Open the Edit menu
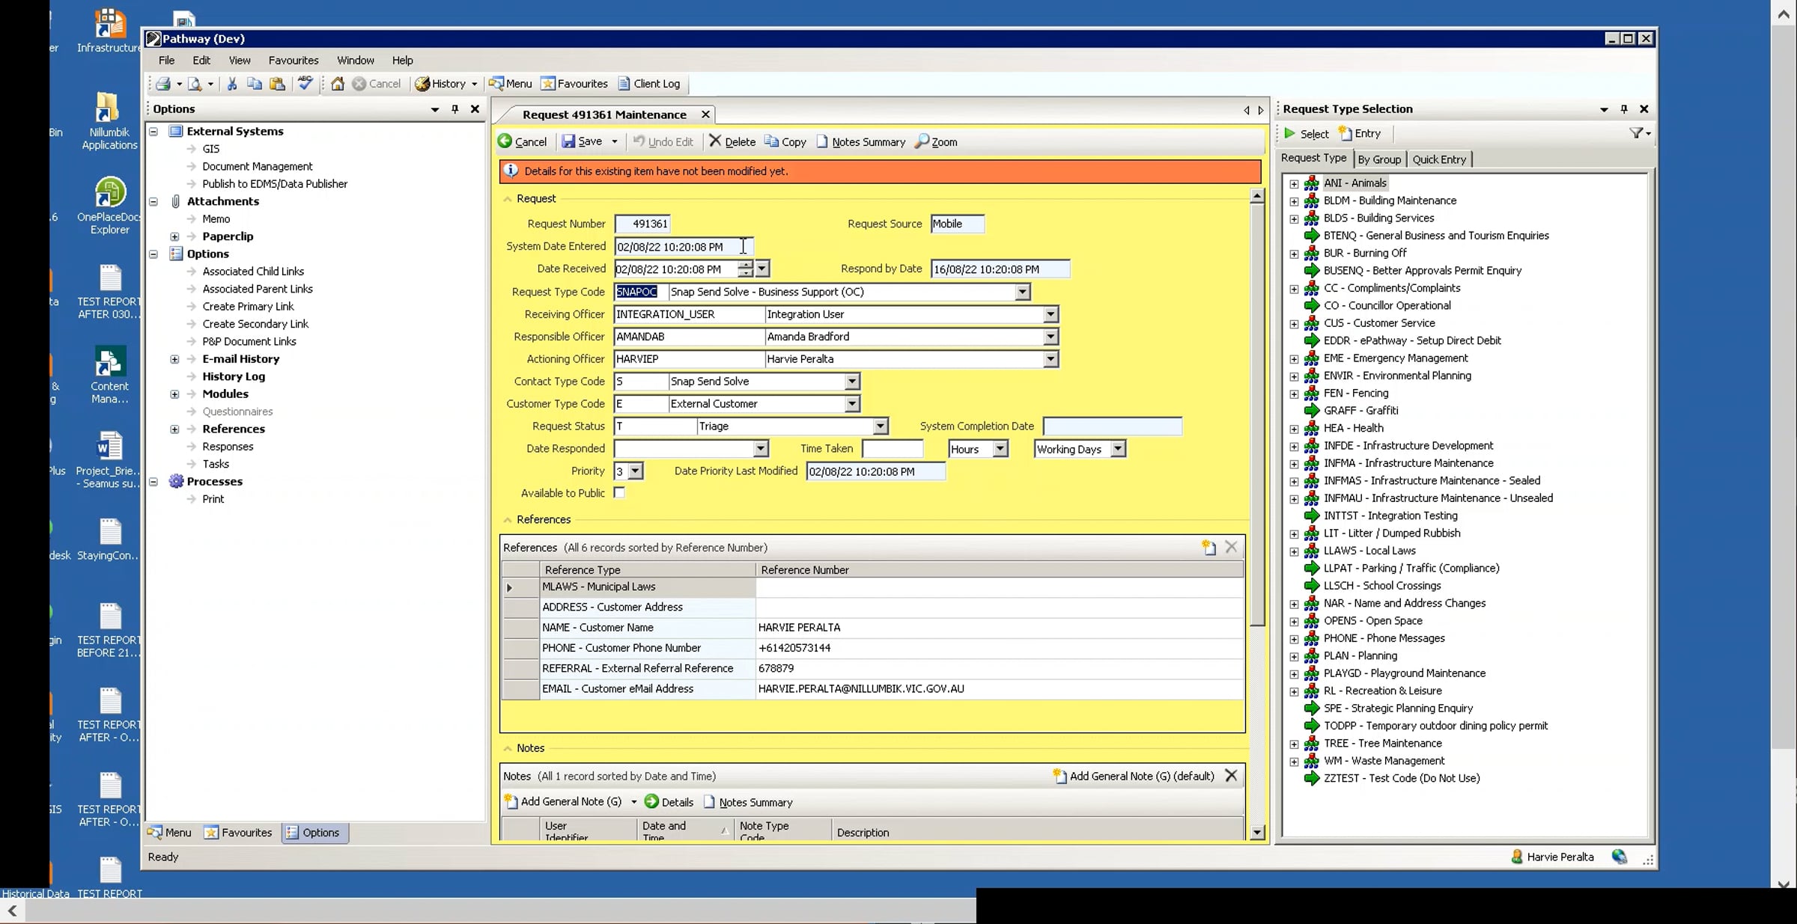The width and height of the screenshot is (1797, 924). pos(201,61)
